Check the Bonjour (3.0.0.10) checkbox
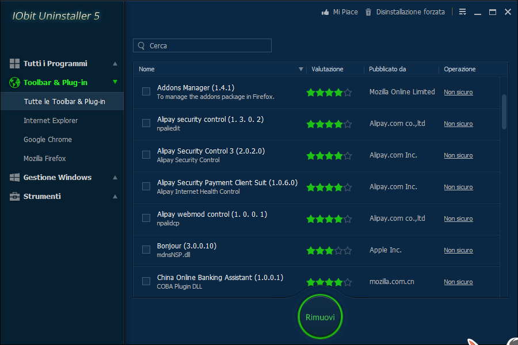The width and height of the screenshot is (518, 345). (x=146, y=250)
